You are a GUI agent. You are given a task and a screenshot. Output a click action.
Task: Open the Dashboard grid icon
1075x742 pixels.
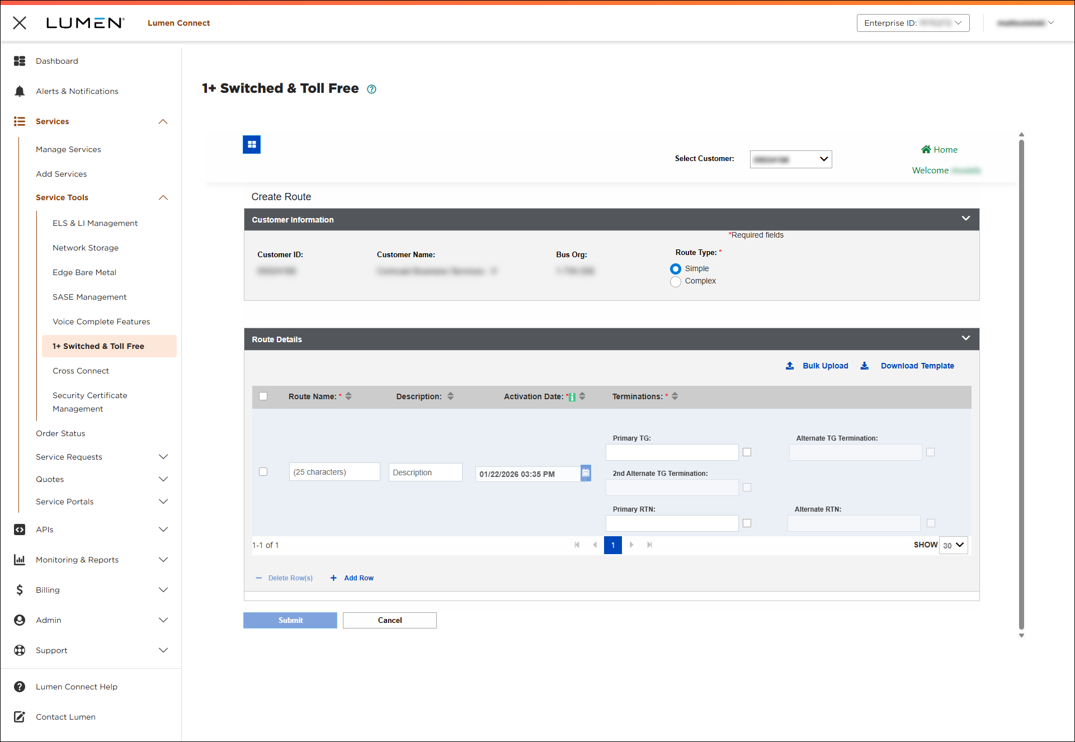pyautogui.click(x=20, y=61)
